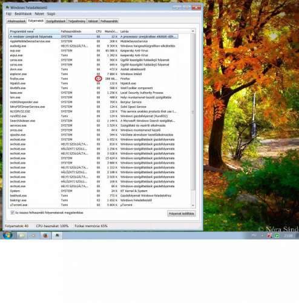The image size is (299, 303).
Task: Click the process list scroll-down arrow
Action: click(193, 205)
